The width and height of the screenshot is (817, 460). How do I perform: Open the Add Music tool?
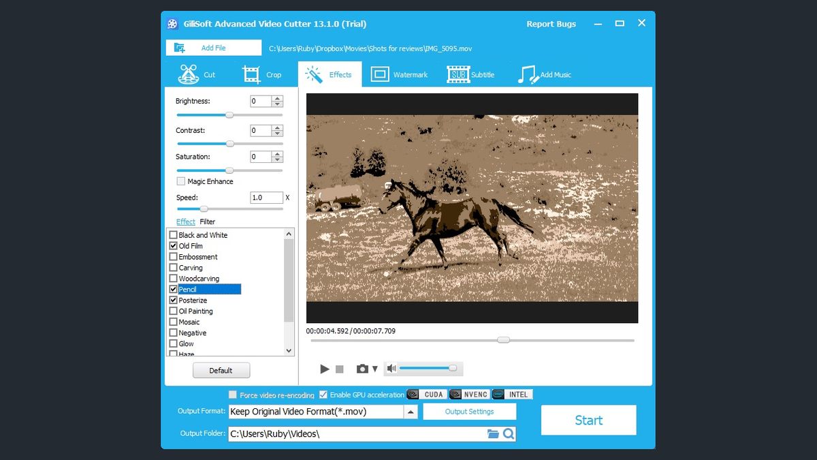545,74
